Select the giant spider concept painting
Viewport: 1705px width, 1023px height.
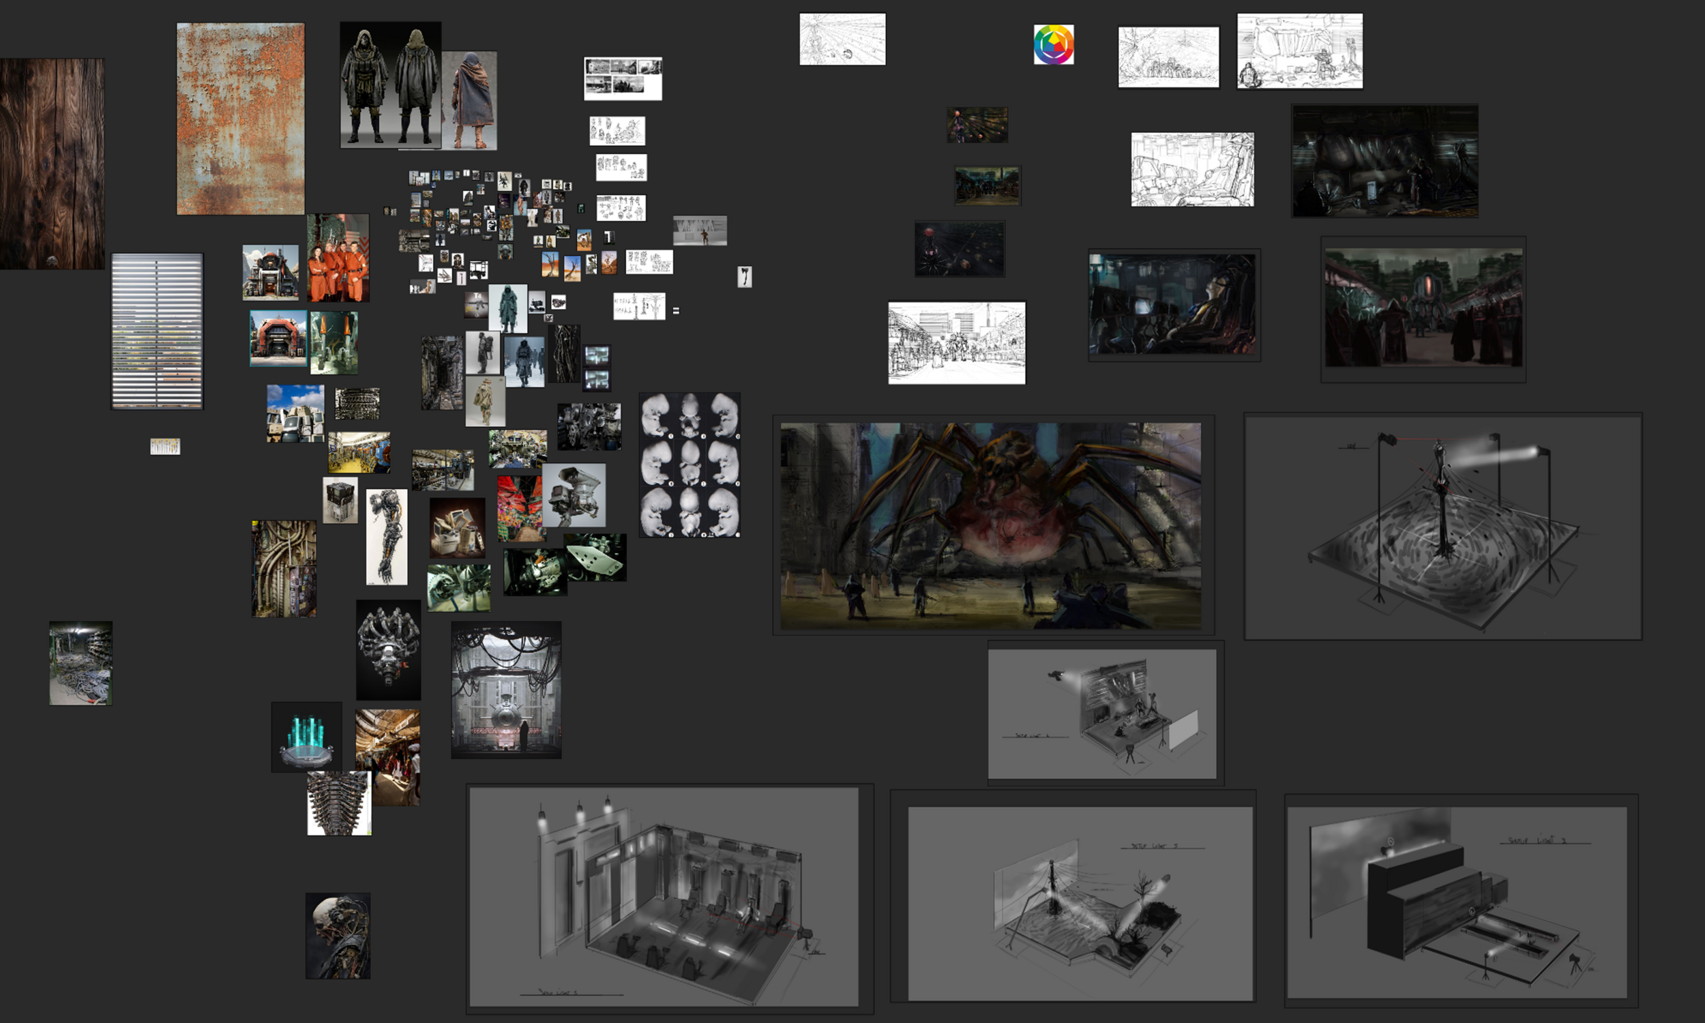(x=990, y=525)
